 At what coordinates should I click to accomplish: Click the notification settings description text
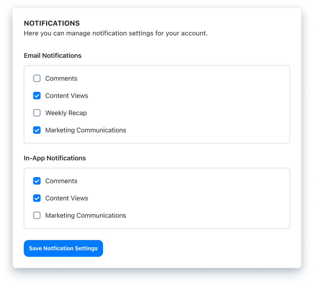coord(116,33)
